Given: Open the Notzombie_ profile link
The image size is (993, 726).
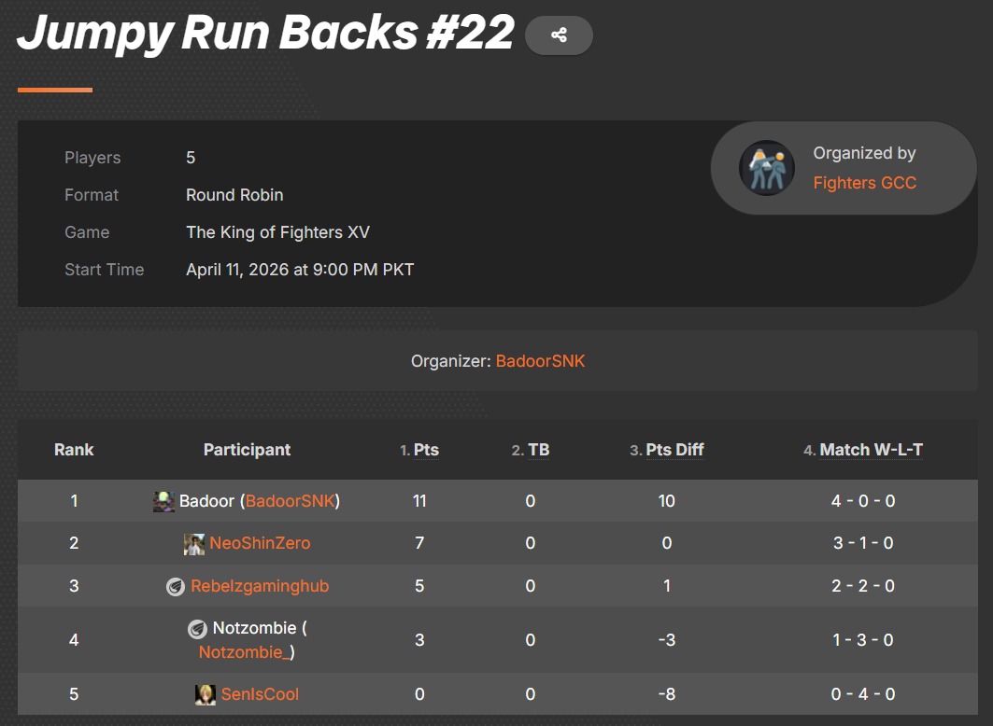Looking at the screenshot, I should pos(244,652).
